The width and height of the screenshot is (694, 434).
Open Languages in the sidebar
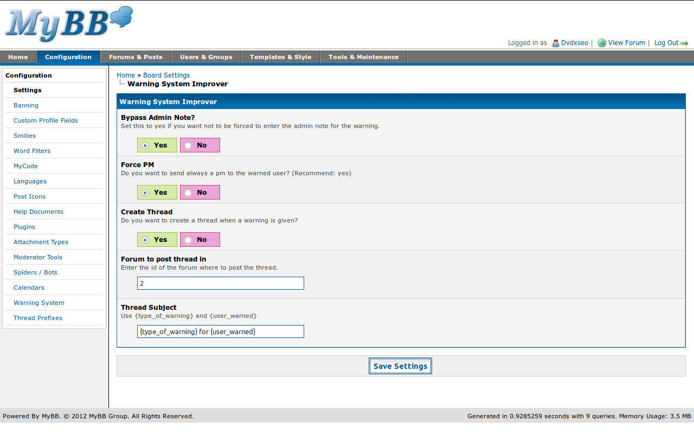[30, 181]
